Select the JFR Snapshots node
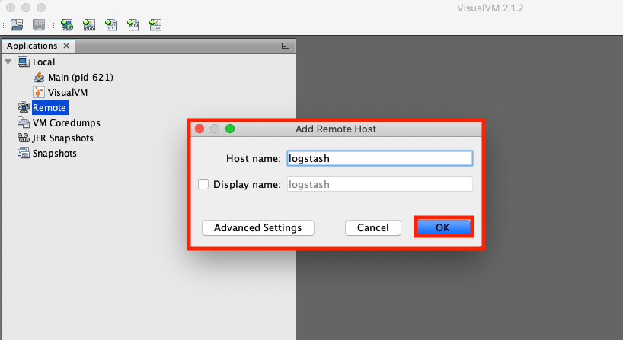The height and width of the screenshot is (340, 623). pos(62,138)
